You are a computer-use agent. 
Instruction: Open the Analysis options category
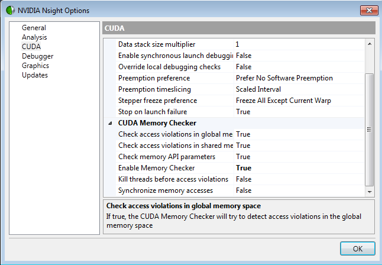(x=34, y=37)
